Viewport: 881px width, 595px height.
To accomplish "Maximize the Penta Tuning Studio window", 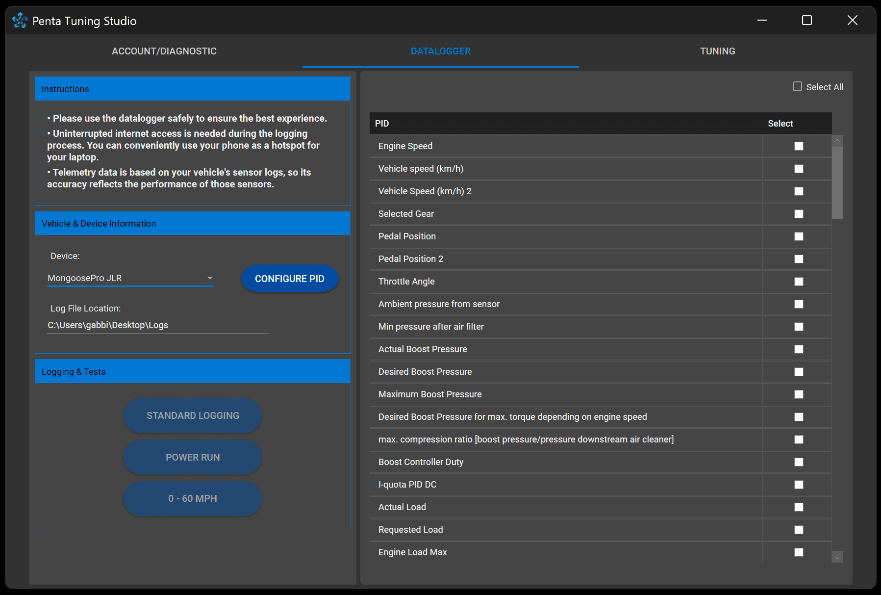I will tap(807, 20).
